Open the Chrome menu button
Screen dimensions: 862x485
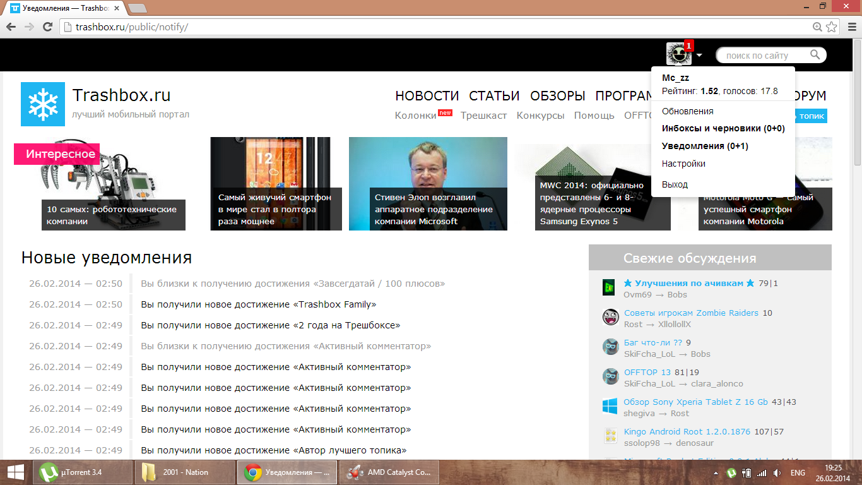(851, 27)
